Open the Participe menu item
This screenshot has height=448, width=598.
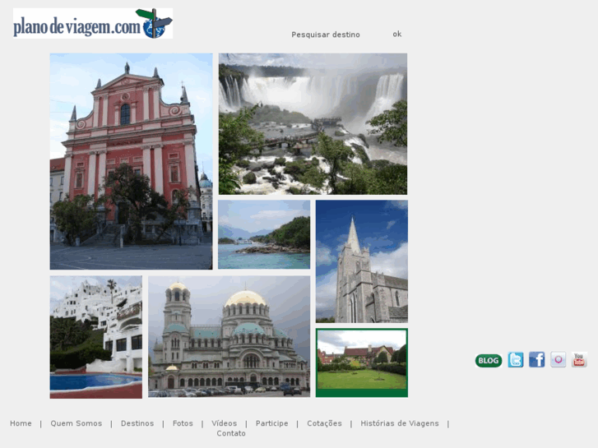coord(272,423)
